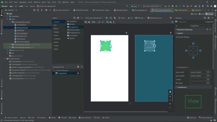Open the Problems tool window

pos(41,118)
